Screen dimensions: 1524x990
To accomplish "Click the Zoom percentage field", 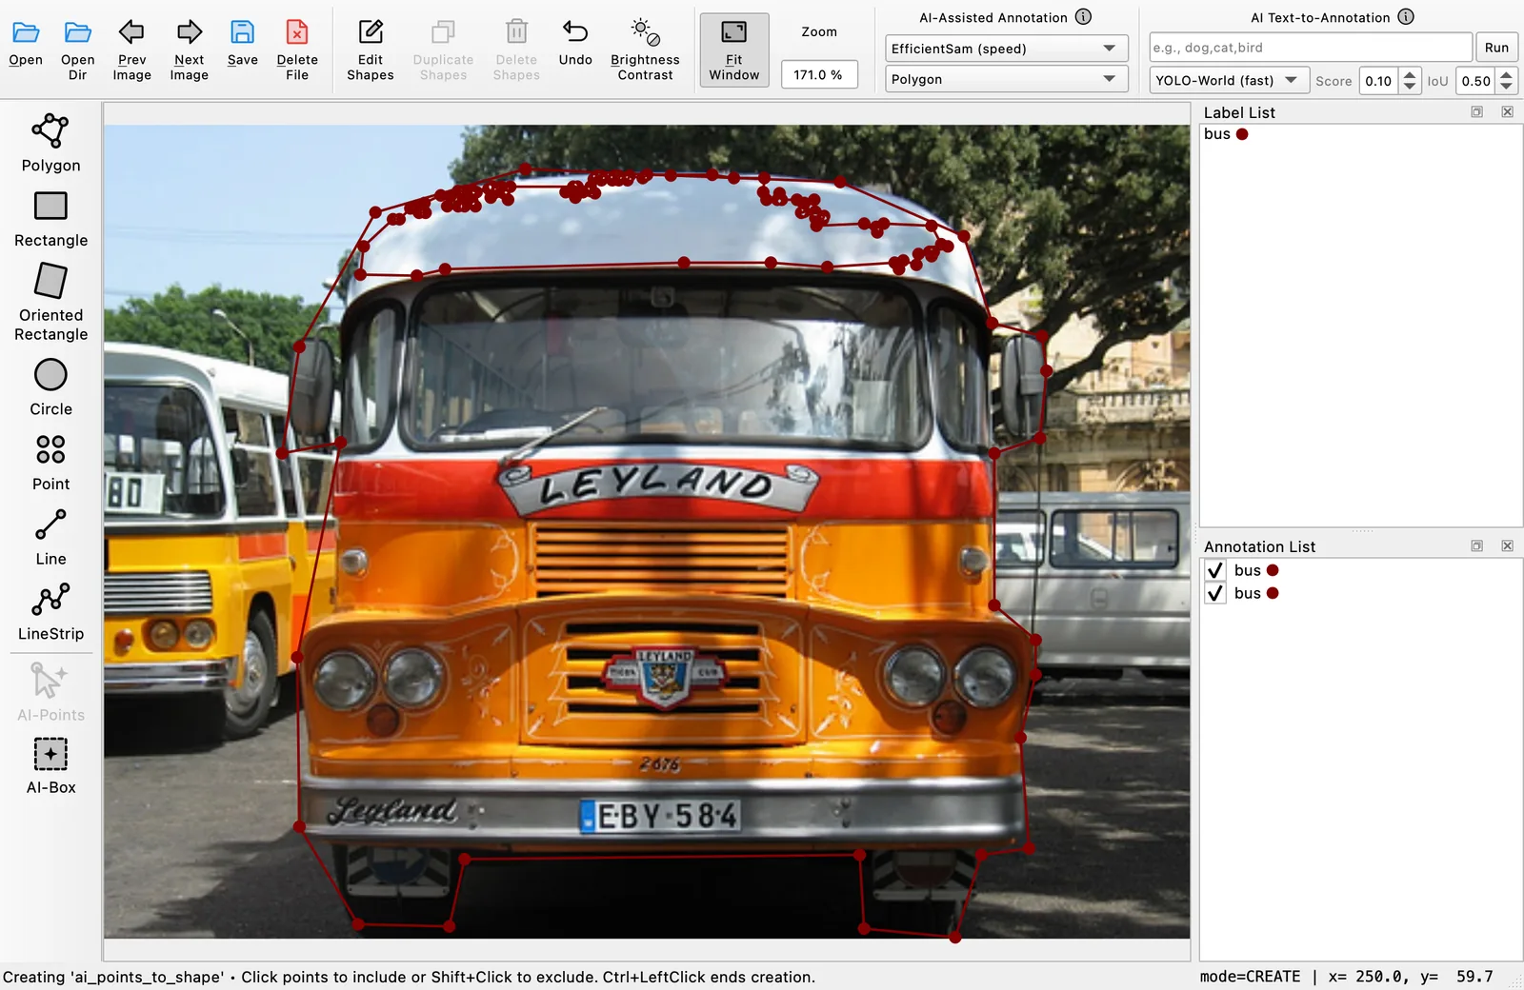I will click(819, 74).
